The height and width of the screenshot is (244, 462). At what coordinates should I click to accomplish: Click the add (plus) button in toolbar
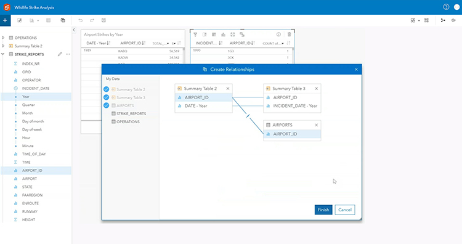click(5, 20)
